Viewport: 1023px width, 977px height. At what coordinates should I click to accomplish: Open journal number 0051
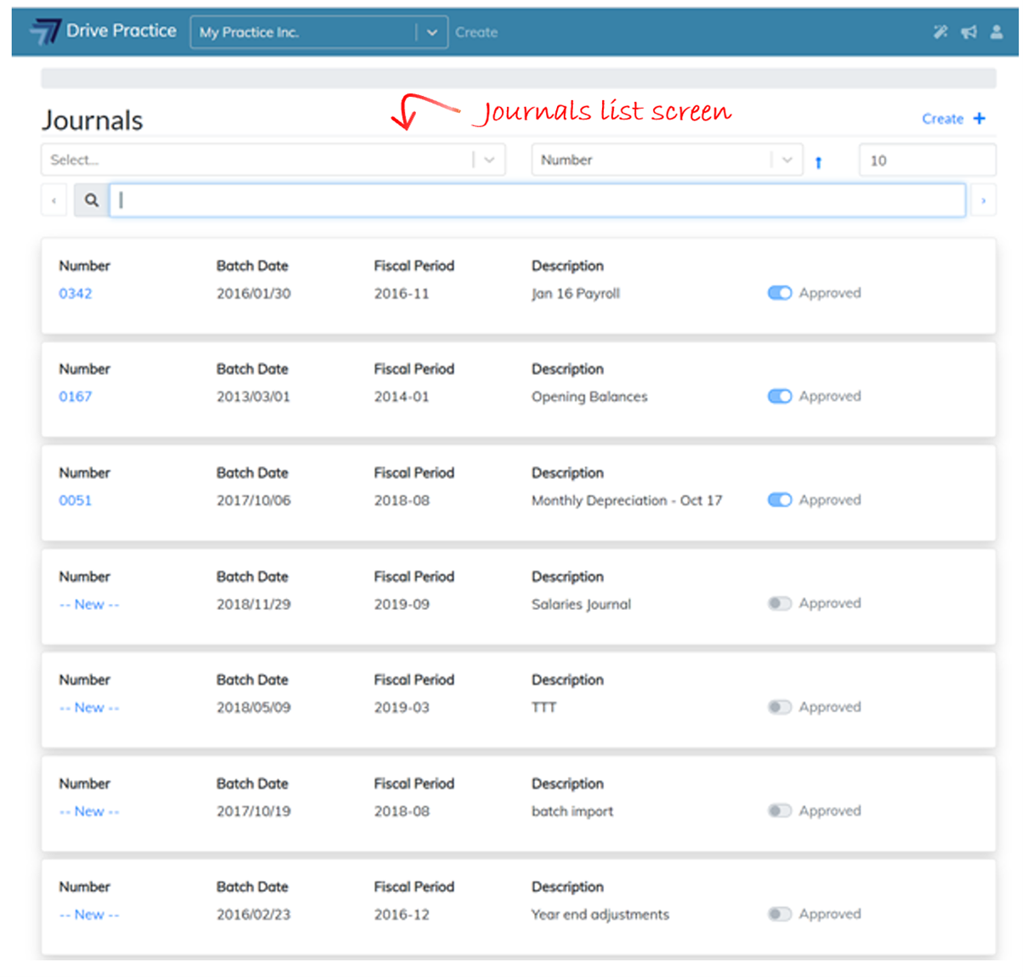click(75, 500)
